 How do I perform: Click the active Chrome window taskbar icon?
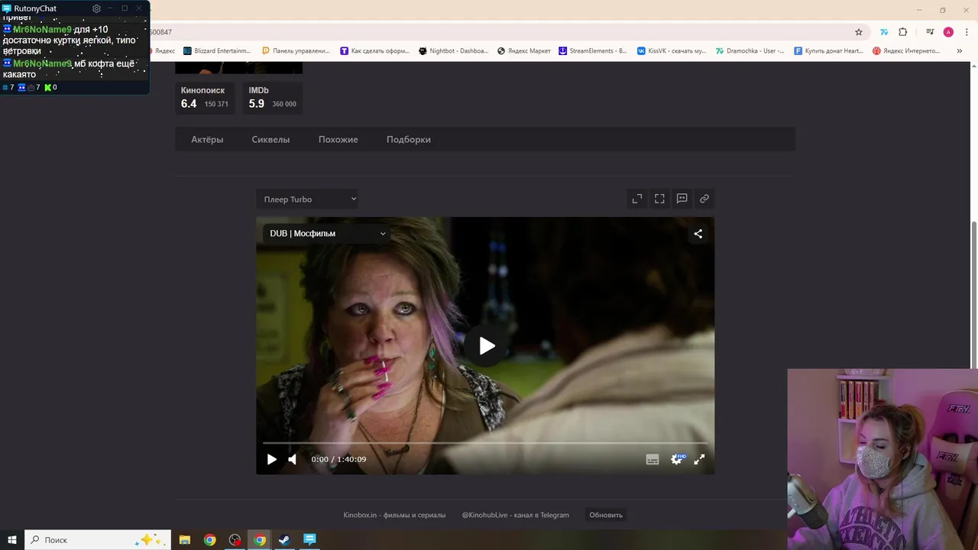point(260,539)
